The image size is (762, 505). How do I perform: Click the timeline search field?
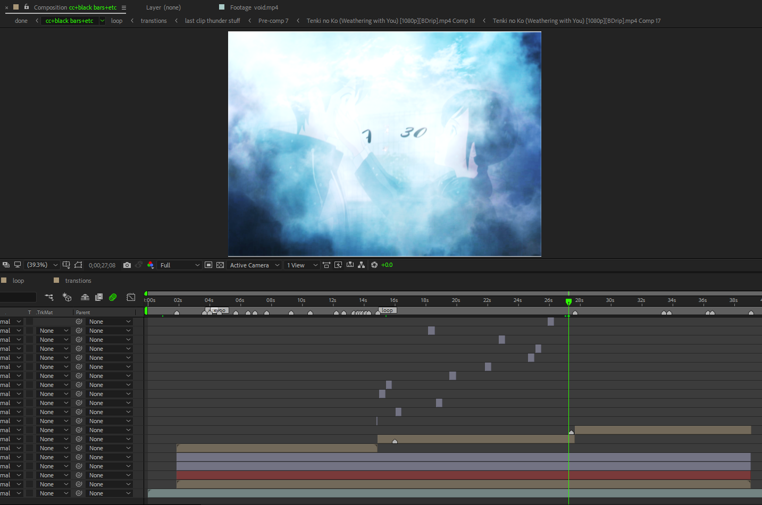18,297
